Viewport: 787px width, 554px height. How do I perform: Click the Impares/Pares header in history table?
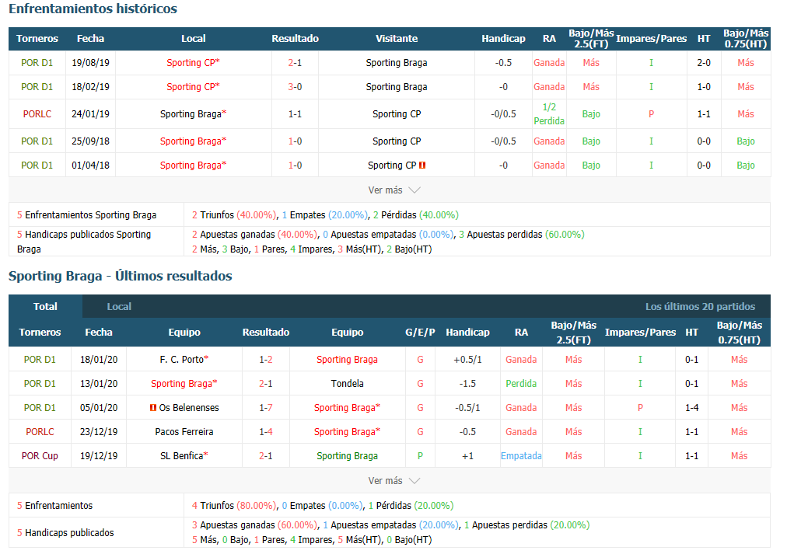click(651, 39)
